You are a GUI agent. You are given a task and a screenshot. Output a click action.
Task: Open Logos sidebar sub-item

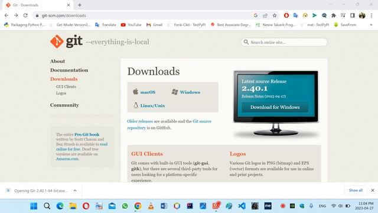click(61, 93)
